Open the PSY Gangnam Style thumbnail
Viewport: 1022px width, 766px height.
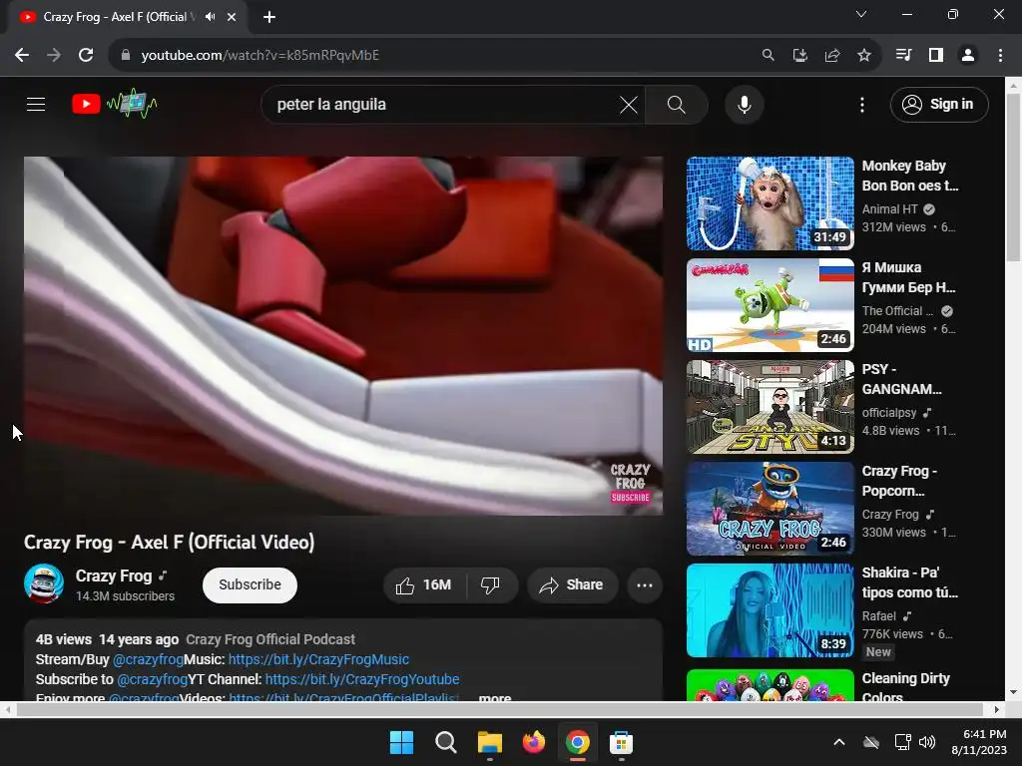point(769,407)
